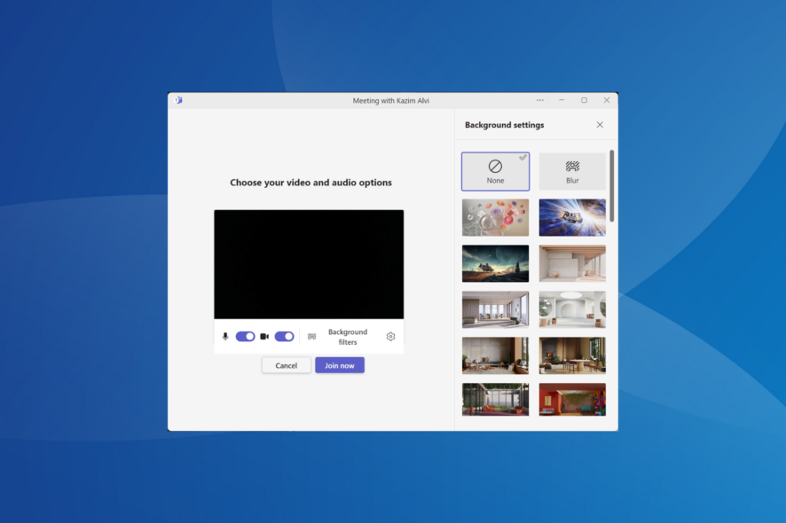Click the 'Background settings' heading

point(504,125)
